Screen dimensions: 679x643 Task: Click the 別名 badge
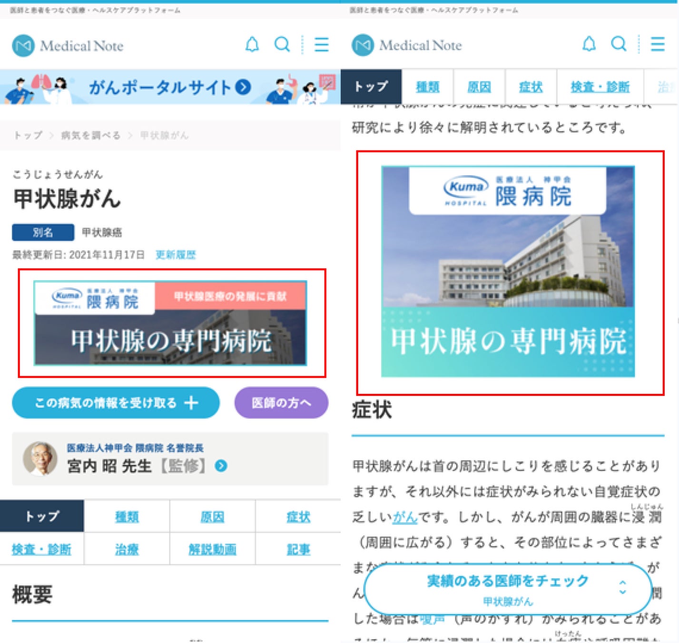[x=43, y=232]
